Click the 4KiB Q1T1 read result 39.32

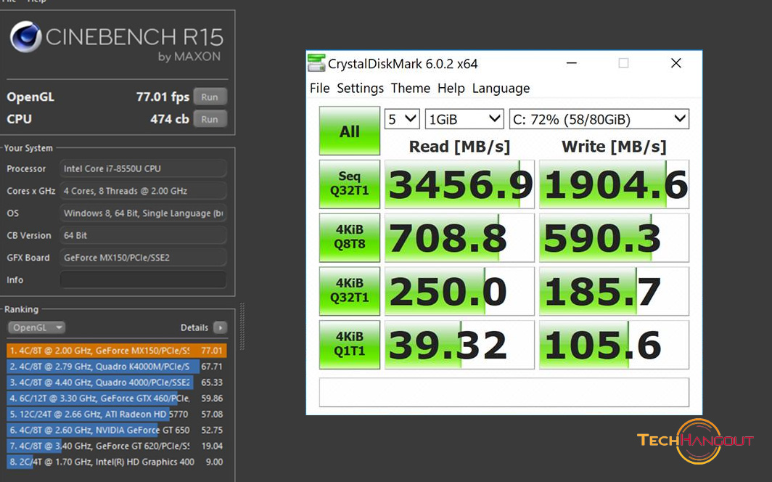(x=459, y=345)
